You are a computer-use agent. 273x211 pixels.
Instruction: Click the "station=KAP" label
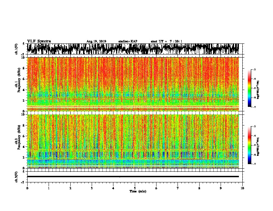pos(128,41)
